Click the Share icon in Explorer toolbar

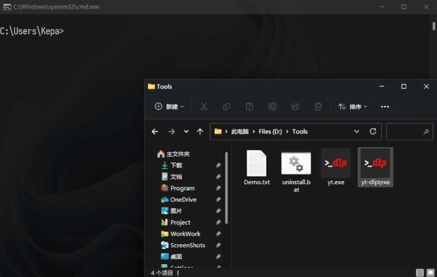tap(295, 107)
